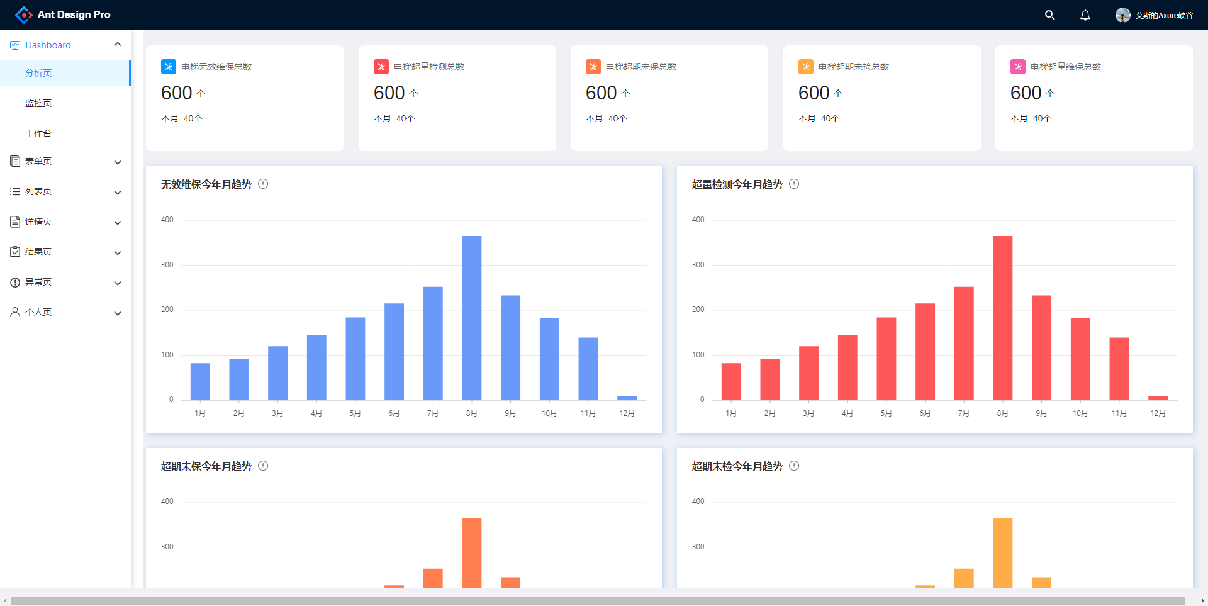Click the blue 1月 bar in 无效维保 chart

coord(200,381)
